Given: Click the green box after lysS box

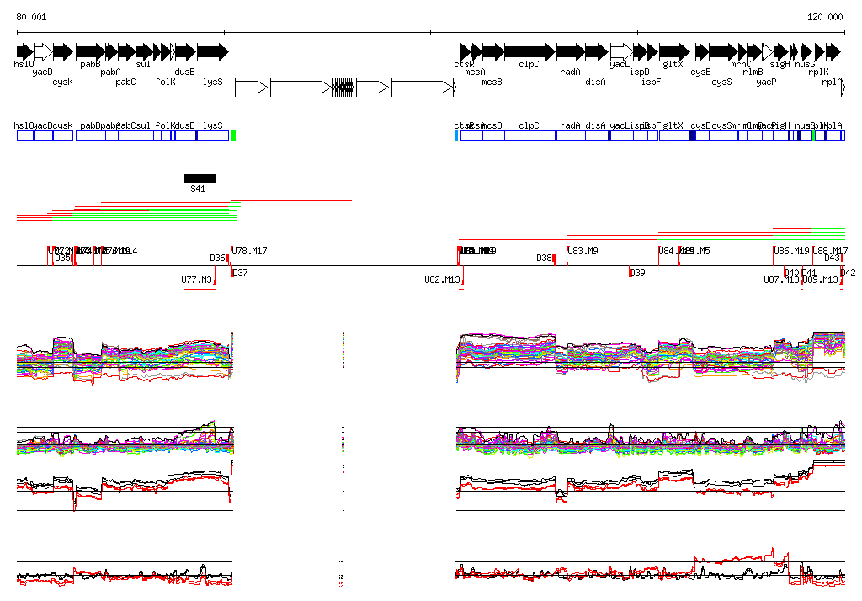Looking at the screenshot, I should coord(233,136).
